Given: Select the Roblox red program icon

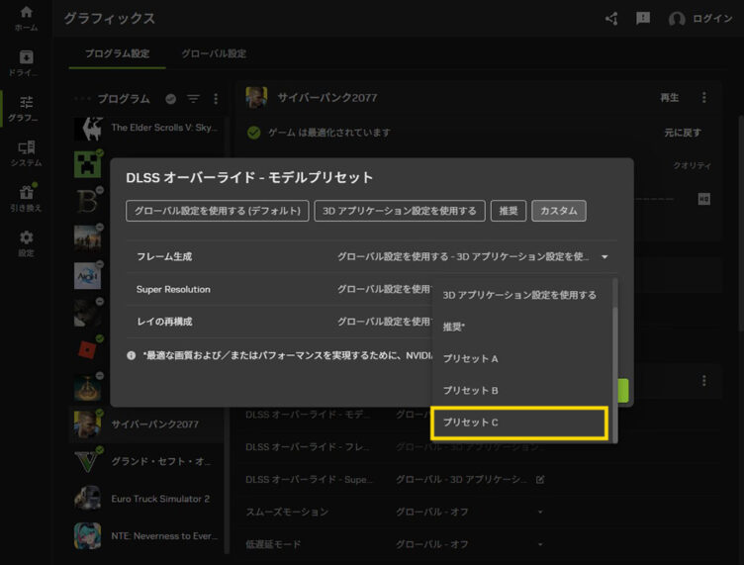Looking at the screenshot, I should click(x=87, y=350).
